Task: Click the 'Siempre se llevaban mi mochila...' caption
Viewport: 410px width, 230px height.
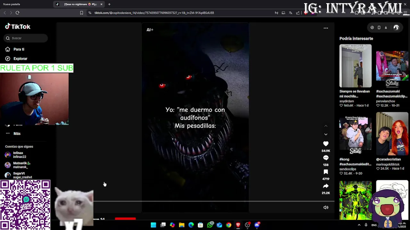Action: 355,94
